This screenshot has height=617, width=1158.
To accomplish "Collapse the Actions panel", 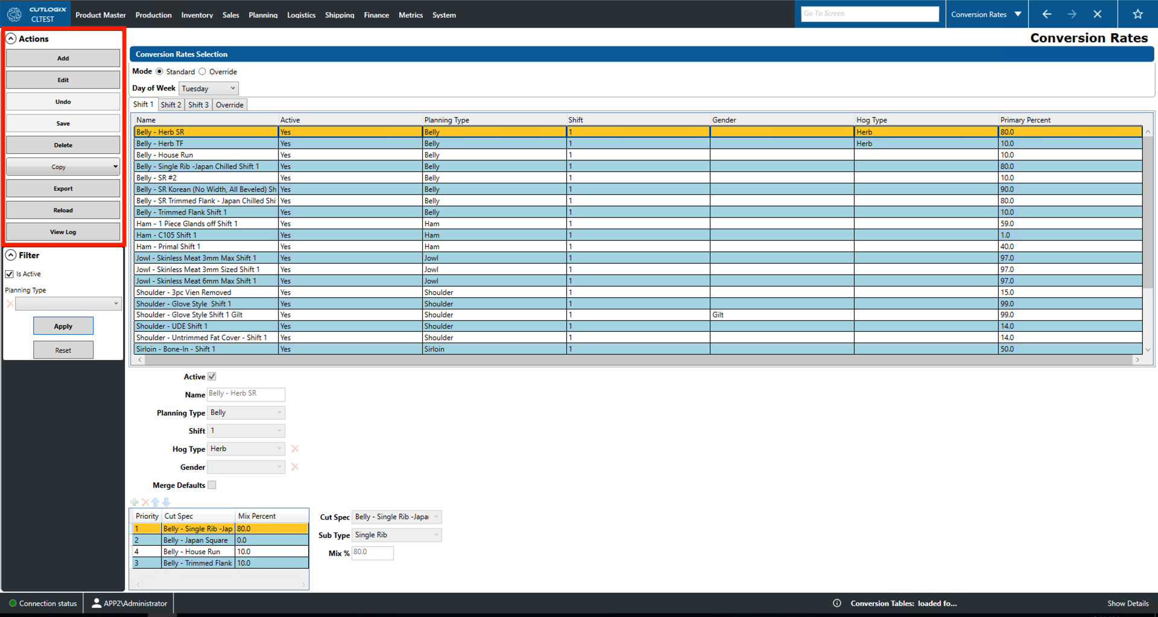I will (11, 39).
